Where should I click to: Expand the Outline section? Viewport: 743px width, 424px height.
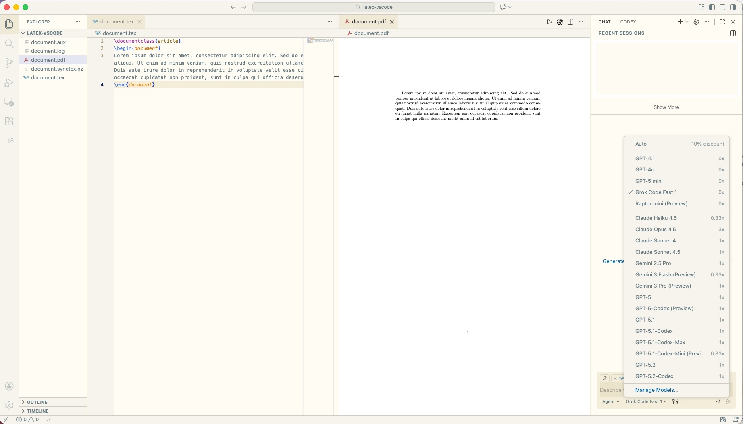pyautogui.click(x=37, y=402)
